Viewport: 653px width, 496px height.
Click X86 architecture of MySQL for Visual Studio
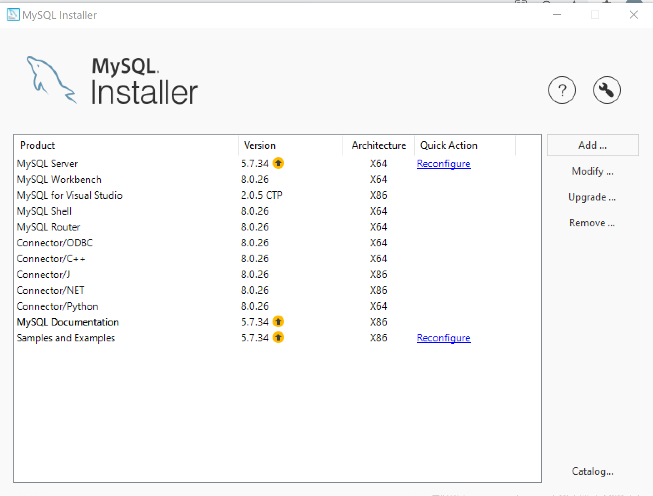[378, 195]
